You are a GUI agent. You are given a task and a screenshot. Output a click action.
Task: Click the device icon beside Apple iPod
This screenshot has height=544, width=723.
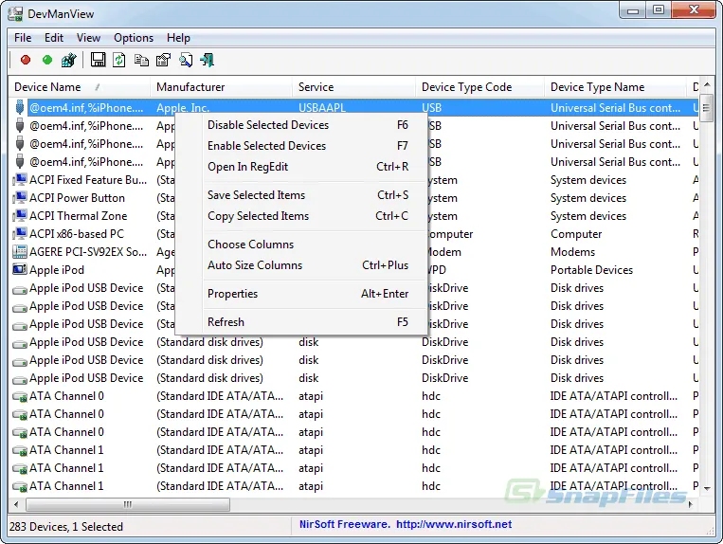(19, 269)
